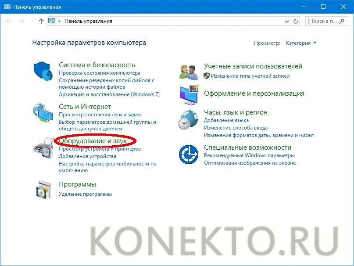Screen dimensions: 354x266
Task: Select Панель управления breadcrumb in address bar
Action: point(88,21)
